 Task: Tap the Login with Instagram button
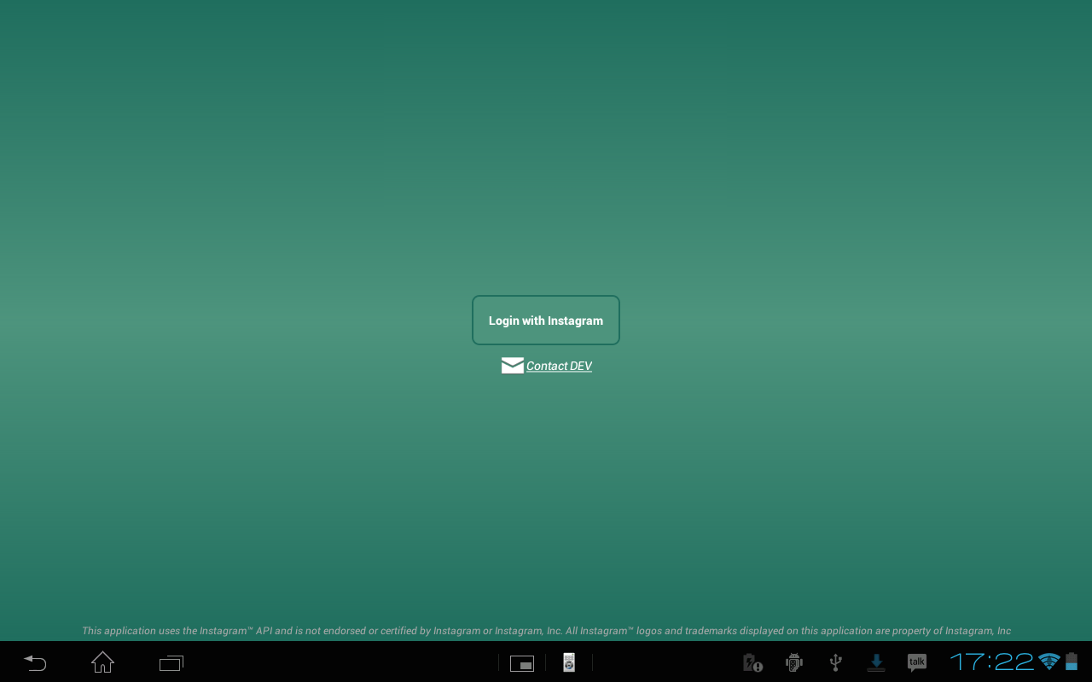[546, 321]
